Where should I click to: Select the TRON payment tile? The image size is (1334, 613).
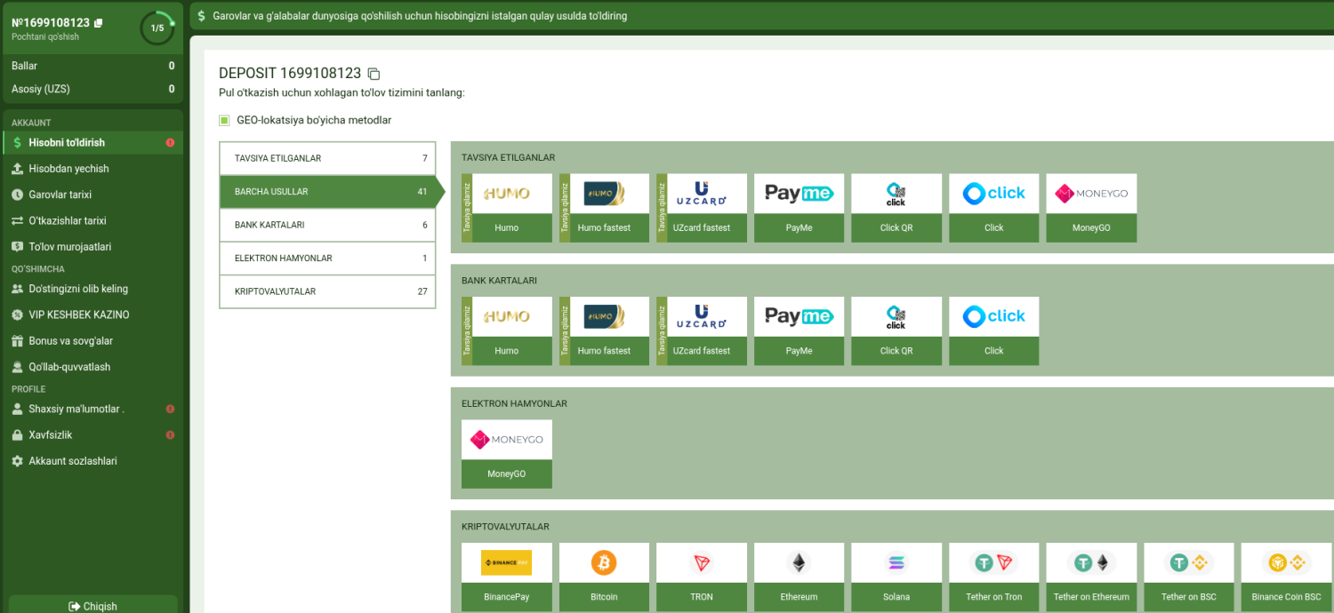click(x=702, y=577)
